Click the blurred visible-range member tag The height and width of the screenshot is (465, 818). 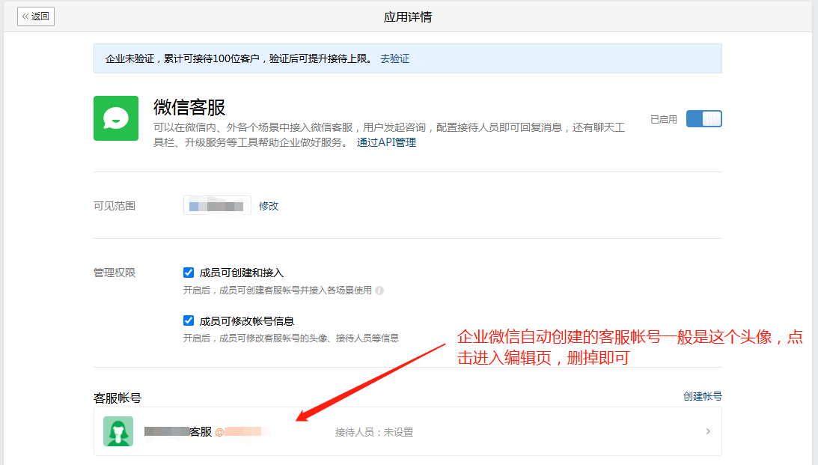click(217, 206)
